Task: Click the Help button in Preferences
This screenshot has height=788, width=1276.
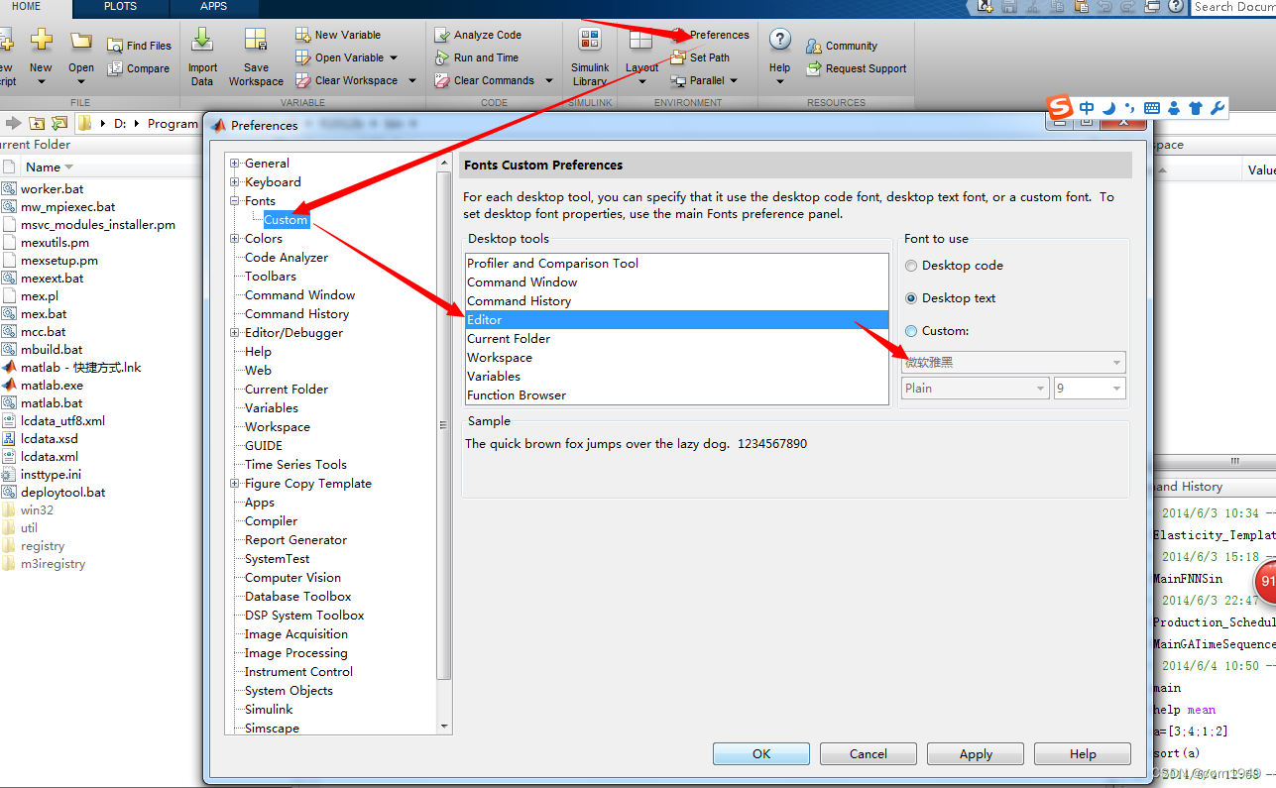Action: 1083,754
